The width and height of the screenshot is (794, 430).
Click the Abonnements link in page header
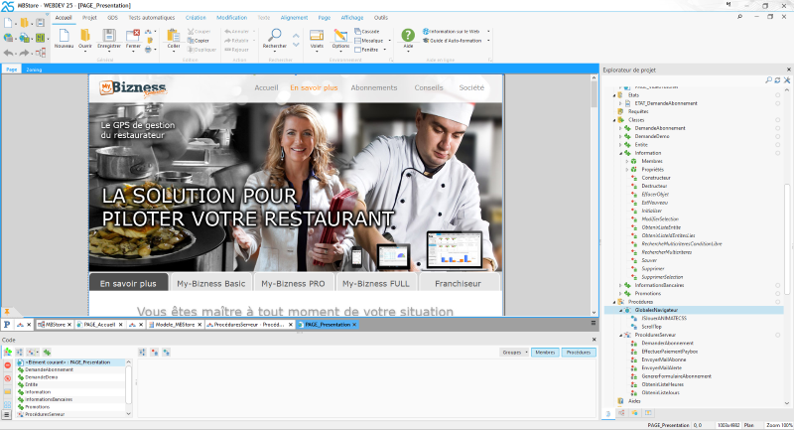[374, 87]
